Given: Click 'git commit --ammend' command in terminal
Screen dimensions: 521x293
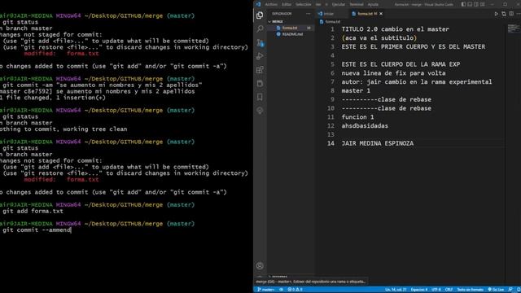Looking at the screenshot, I should (x=37, y=230).
